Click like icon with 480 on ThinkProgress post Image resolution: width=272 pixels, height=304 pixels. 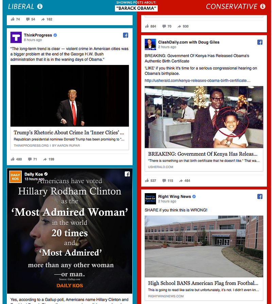(13, 159)
